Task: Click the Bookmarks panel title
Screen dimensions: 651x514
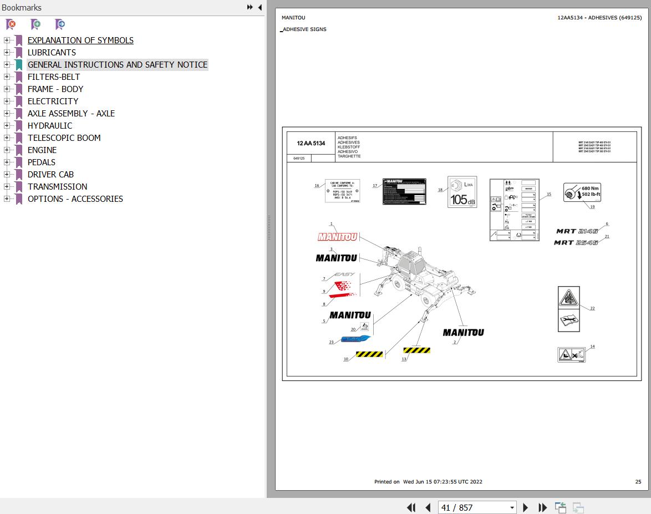Action: pos(22,7)
